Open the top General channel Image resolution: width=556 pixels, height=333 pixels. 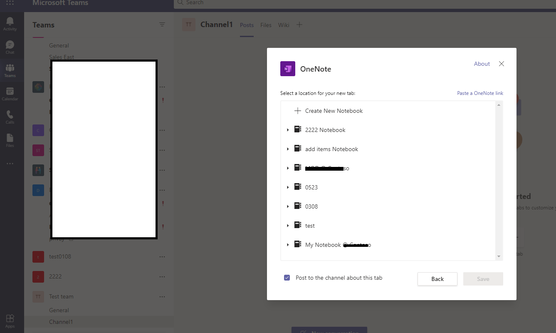tap(59, 45)
